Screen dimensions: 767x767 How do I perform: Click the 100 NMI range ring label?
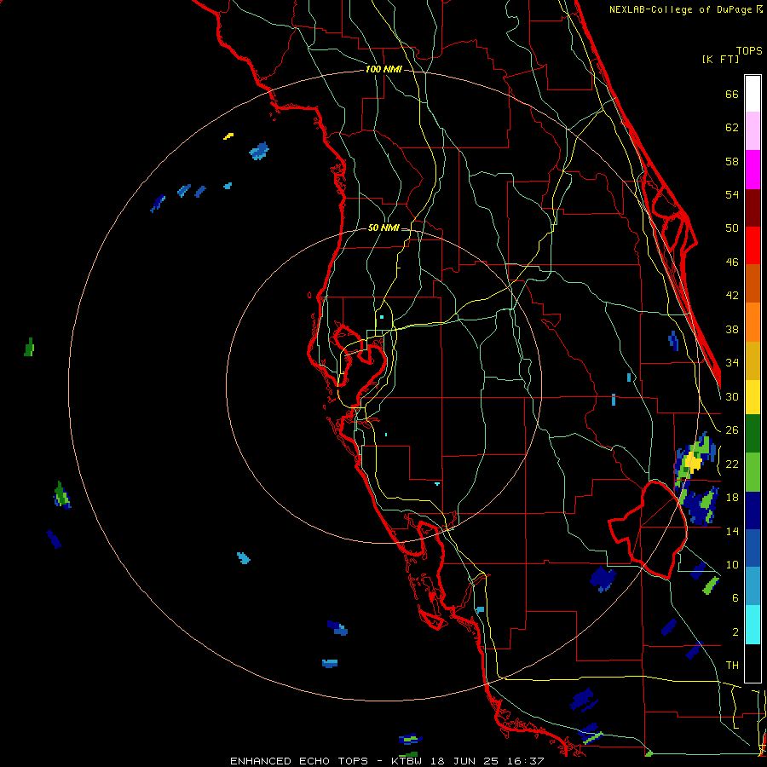pos(383,70)
